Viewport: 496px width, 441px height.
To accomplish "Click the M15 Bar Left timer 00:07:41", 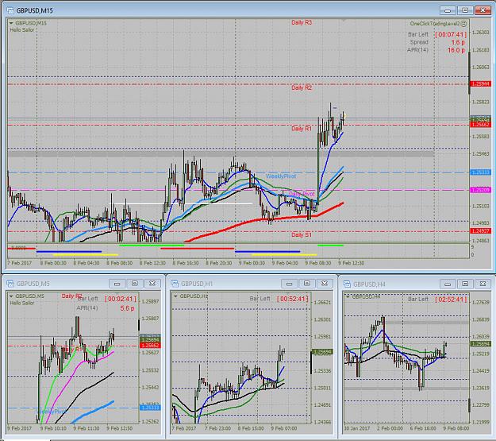I will (451, 34).
